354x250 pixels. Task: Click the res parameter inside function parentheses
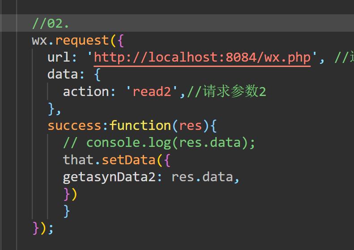[x=190, y=125]
